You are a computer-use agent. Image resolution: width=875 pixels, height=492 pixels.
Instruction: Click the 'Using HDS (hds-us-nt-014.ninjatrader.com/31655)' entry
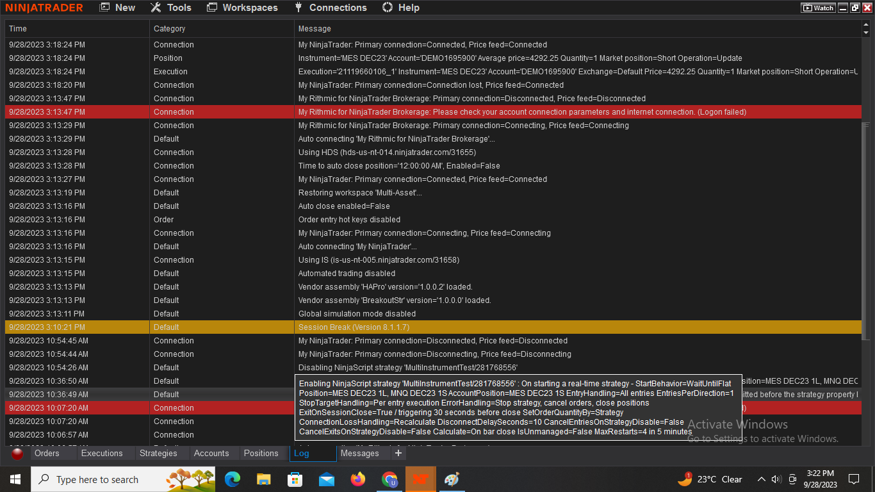coord(387,152)
